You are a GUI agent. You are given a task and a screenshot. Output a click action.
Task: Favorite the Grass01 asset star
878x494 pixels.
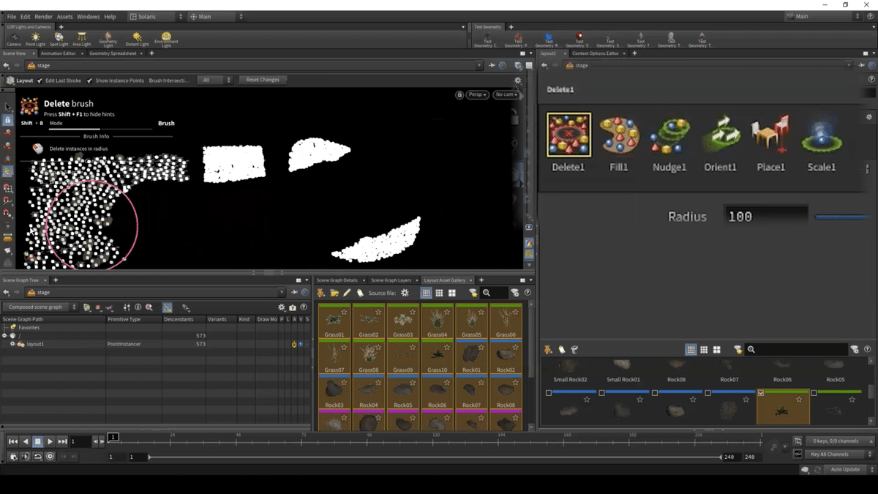point(344,312)
